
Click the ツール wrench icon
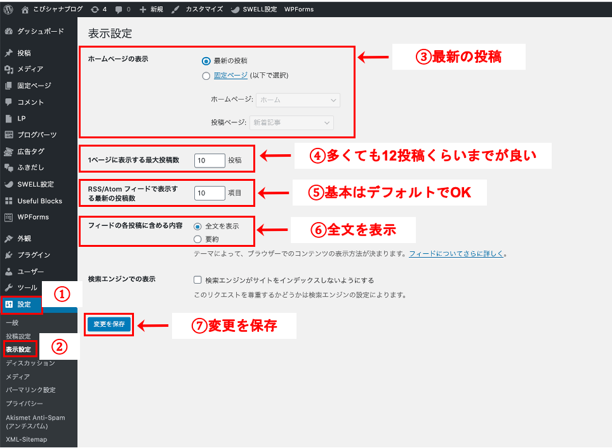pyautogui.click(x=9, y=288)
